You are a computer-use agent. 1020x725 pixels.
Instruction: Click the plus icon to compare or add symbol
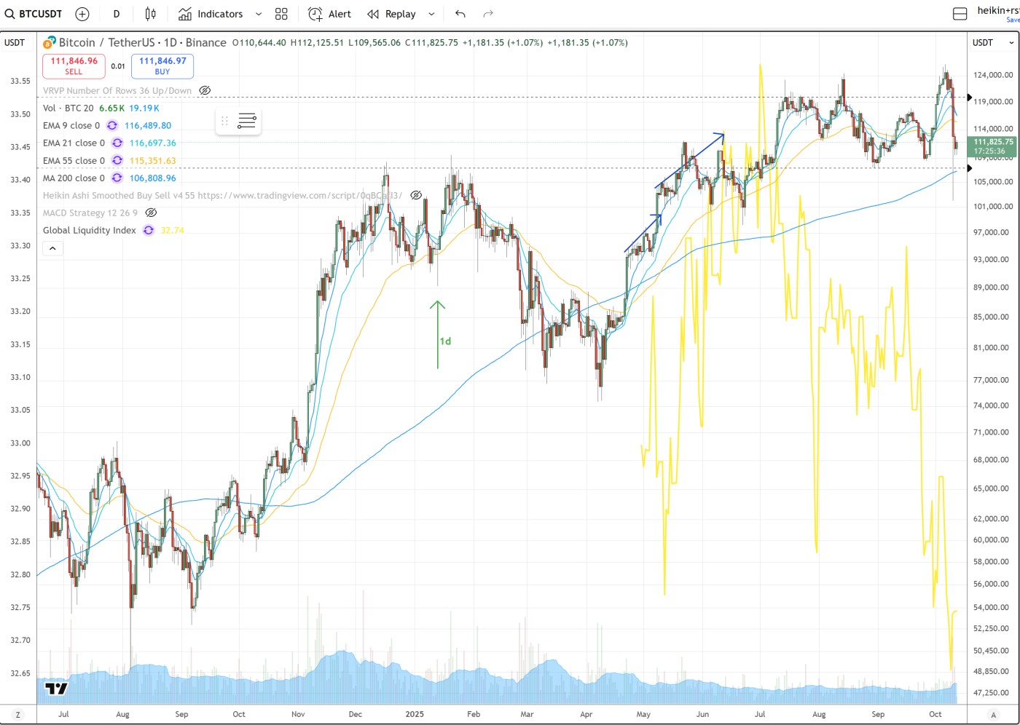(x=82, y=14)
